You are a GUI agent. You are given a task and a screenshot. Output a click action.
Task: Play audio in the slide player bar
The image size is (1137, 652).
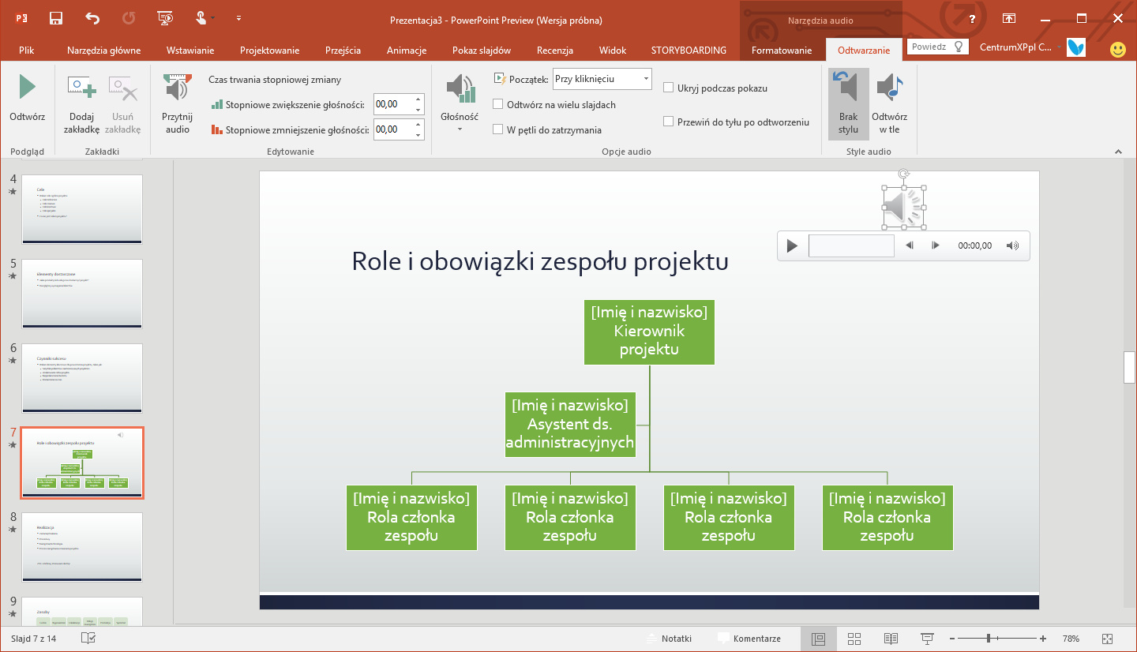coord(792,245)
